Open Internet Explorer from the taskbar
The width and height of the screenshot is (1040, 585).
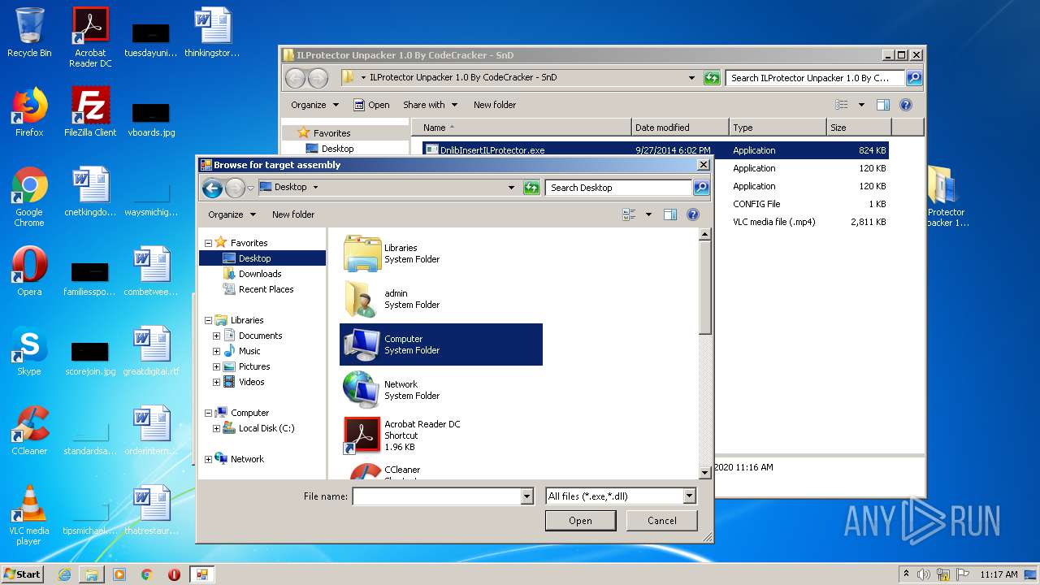[64, 574]
